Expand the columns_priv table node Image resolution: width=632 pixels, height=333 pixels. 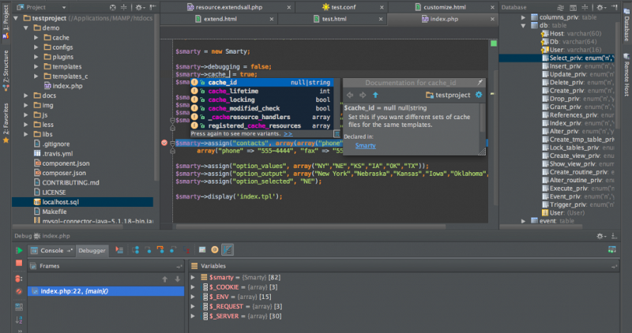click(523, 17)
